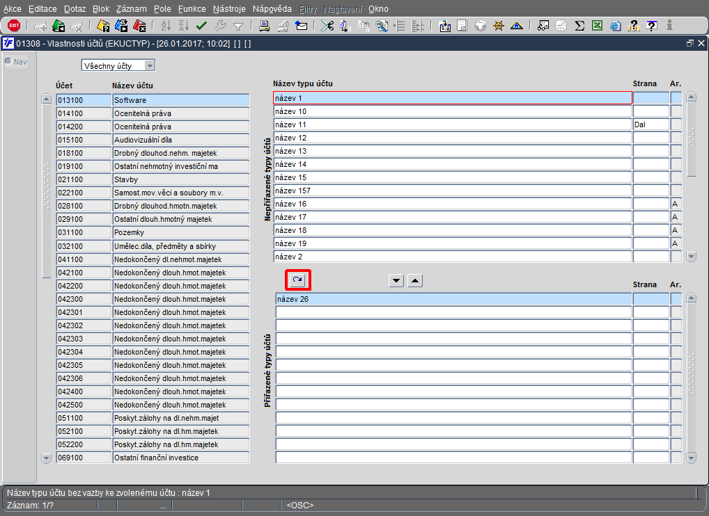Click down arrow of assigned types scrollbar
Screen dimensions: 709x516
[x=691, y=458]
